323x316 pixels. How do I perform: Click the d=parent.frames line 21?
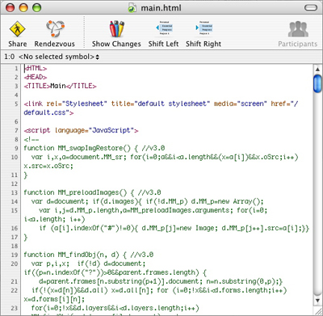click(x=161, y=281)
